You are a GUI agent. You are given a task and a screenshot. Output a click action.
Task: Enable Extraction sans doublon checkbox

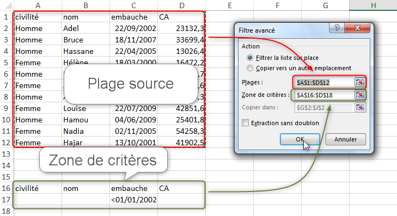246,123
